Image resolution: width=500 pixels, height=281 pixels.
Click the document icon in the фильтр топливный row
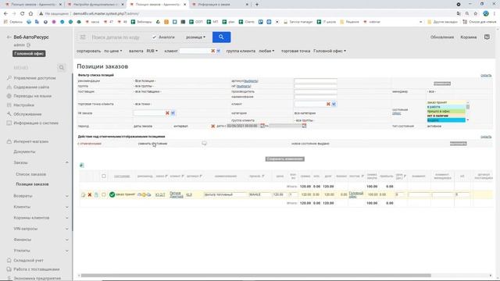pos(96,194)
